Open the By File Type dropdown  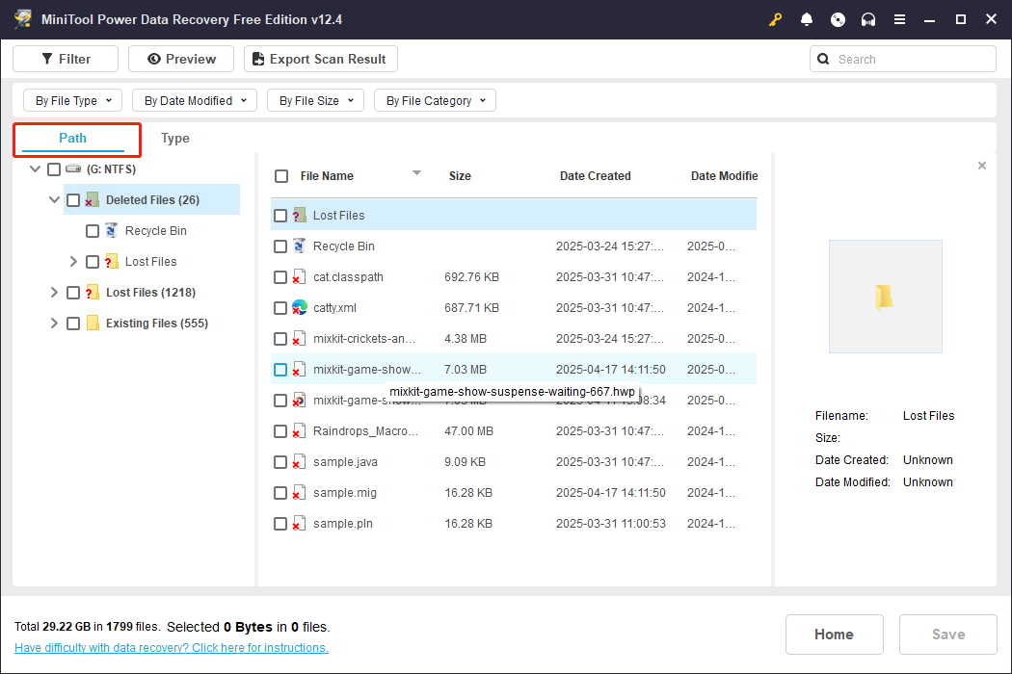point(72,100)
